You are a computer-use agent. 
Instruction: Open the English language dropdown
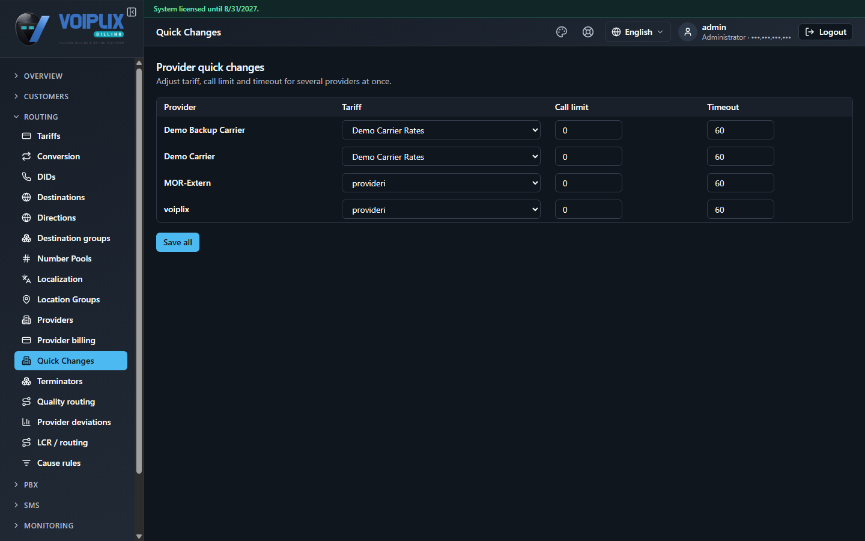tap(637, 32)
